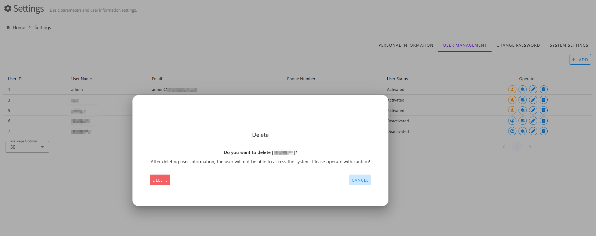This screenshot has height=236, width=596.
Task: Go to previous page using left chevron
Action: tap(503, 147)
